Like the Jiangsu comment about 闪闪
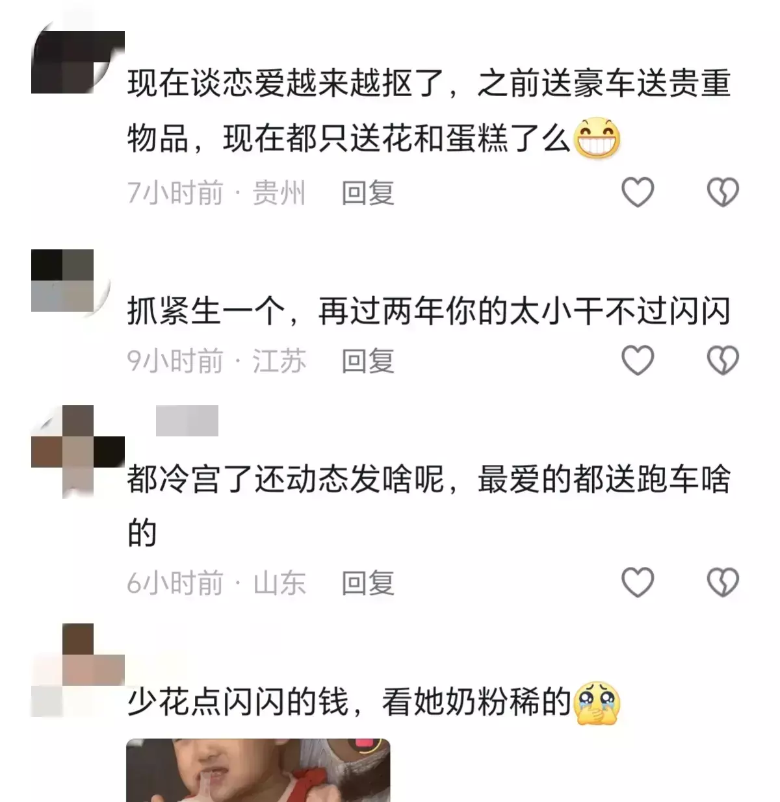780x802 pixels. pyautogui.click(x=638, y=360)
